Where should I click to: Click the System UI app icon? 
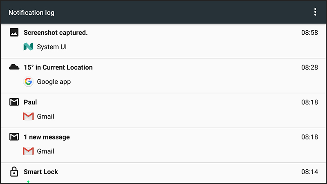tap(28, 47)
